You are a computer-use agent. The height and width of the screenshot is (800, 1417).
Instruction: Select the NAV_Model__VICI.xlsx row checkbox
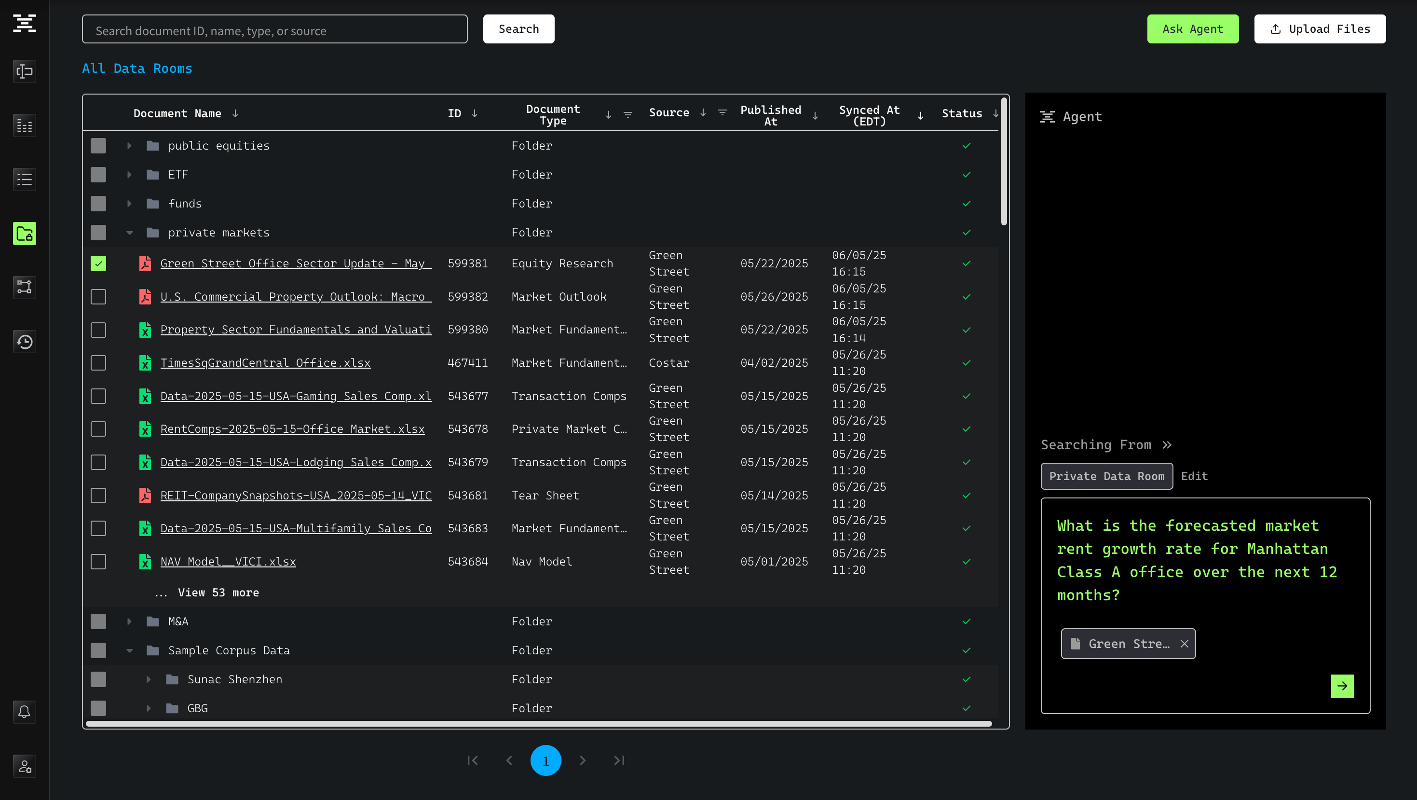[98, 562]
